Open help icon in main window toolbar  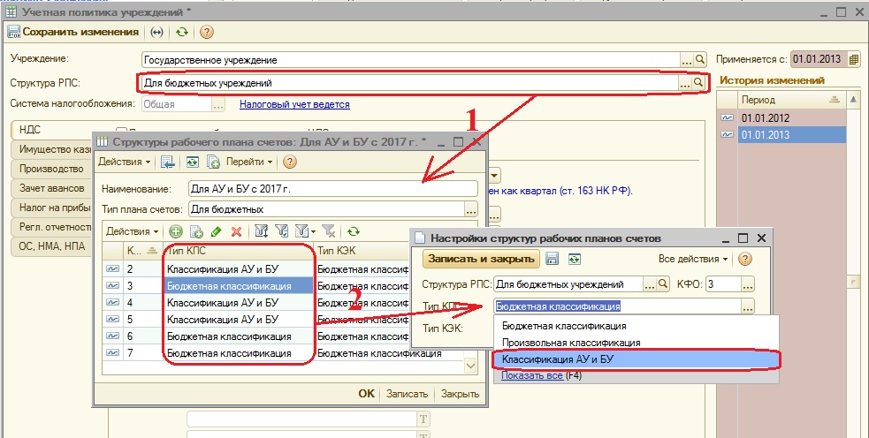click(x=206, y=32)
